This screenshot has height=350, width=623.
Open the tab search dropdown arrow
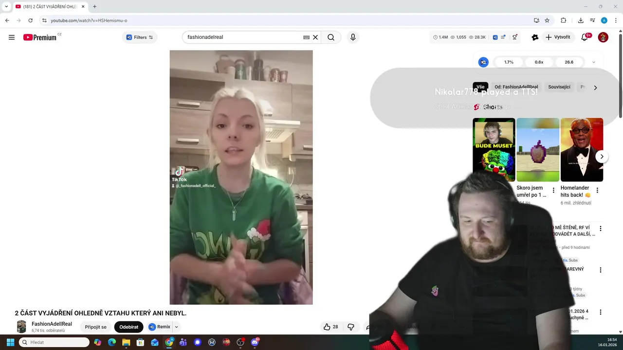[x=6, y=6]
